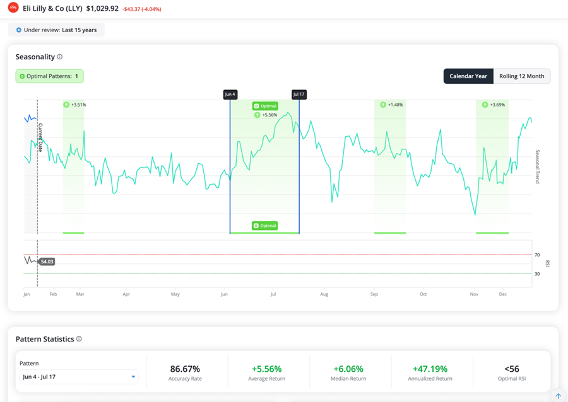The image size is (568, 402).
Task: Click the +1.48% pattern arrow icon
Action: (x=383, y=105)
